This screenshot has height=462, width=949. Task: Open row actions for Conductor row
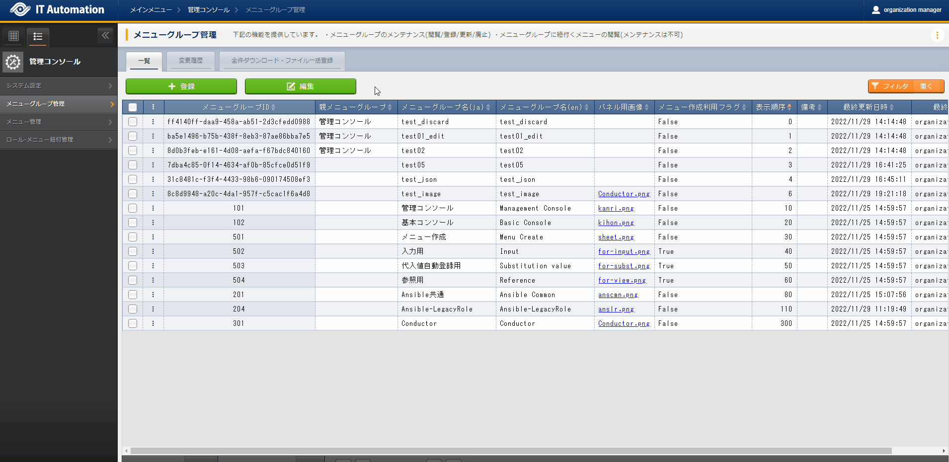point(153,323)
